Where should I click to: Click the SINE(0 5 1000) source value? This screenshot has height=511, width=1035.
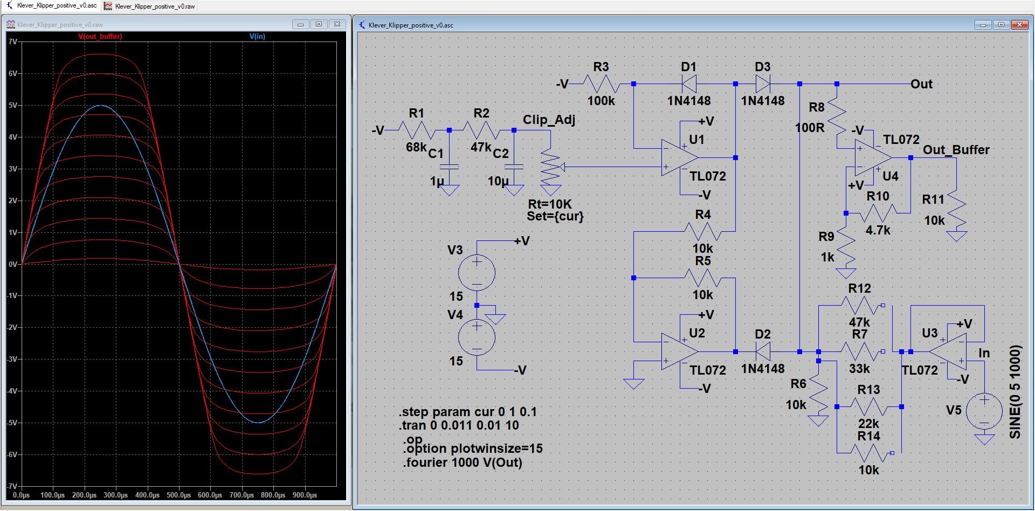tap(1015, 392)
